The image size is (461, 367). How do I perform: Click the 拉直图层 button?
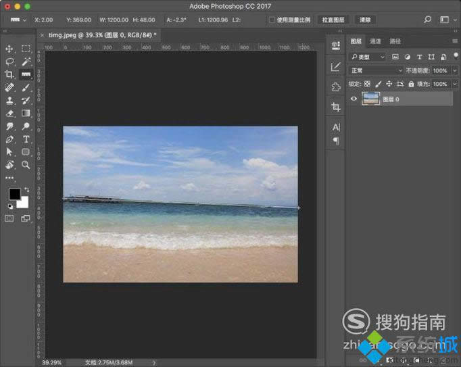(x=333, y=20)
